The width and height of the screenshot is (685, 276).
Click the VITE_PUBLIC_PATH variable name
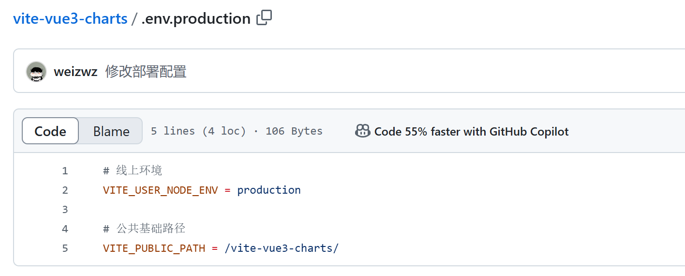coord(154,248)
